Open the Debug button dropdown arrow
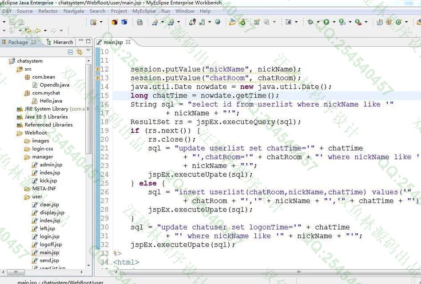This screenshot has width=421, height=284. 318,22
